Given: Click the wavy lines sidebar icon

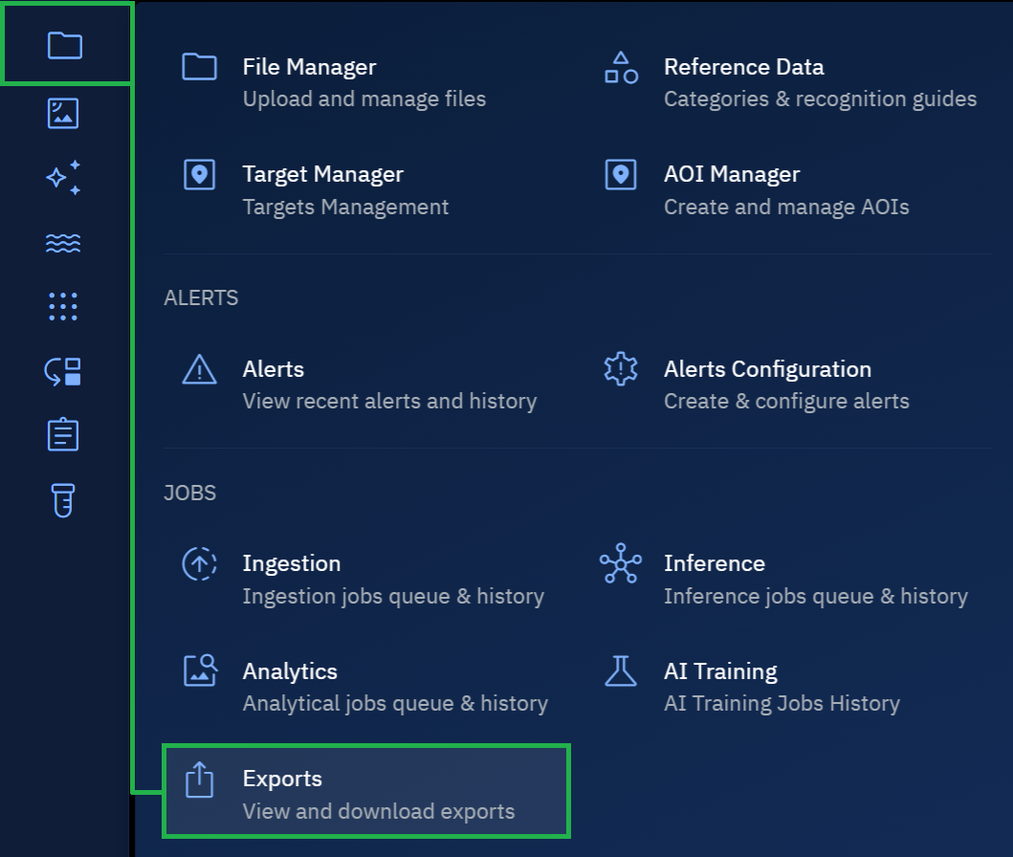Looking at the screenshot, I should tap(63, 243).
